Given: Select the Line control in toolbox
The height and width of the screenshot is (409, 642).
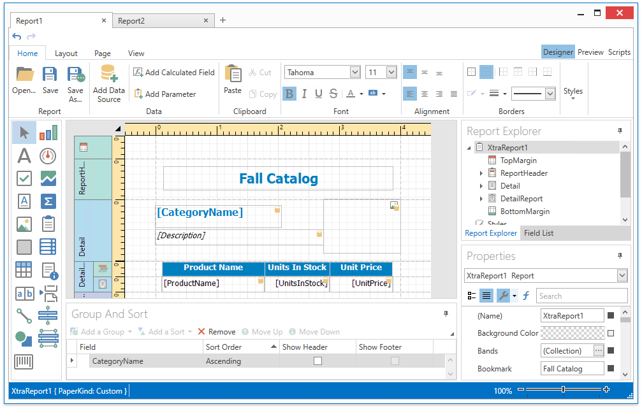Looking at the screenshot, I should pos(24,316).
